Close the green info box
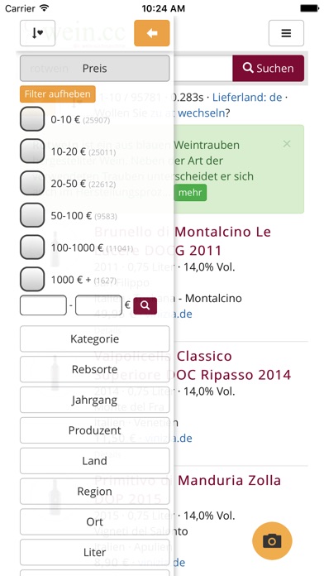 coord(287,144)
